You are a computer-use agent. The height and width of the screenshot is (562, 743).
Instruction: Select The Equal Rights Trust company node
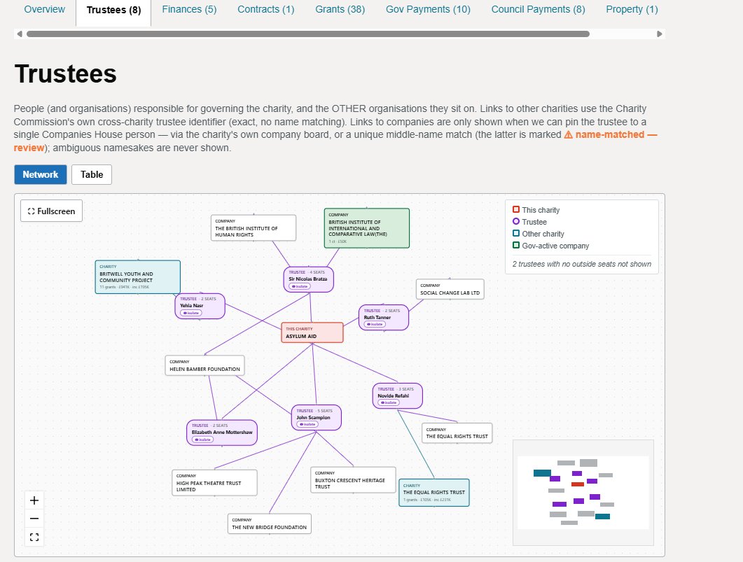(x=457, y=433)
